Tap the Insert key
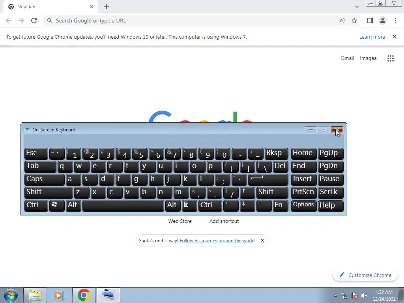404x303 pixels. coord(304,180)
